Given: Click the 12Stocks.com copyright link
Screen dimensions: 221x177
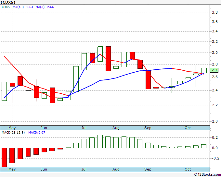Looking at the screenshot, I should click(207, 174).
